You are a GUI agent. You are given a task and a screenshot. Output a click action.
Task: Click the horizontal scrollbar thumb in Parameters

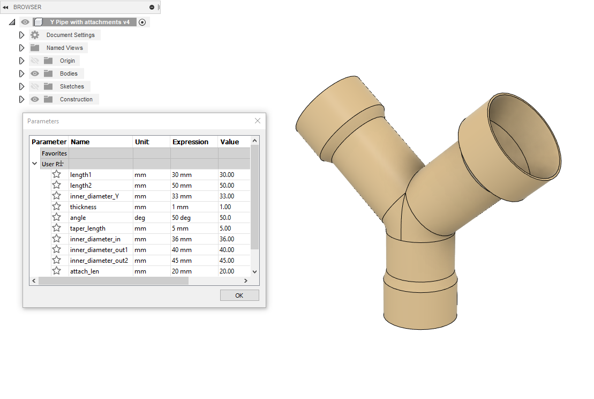(x=113, y=280)
